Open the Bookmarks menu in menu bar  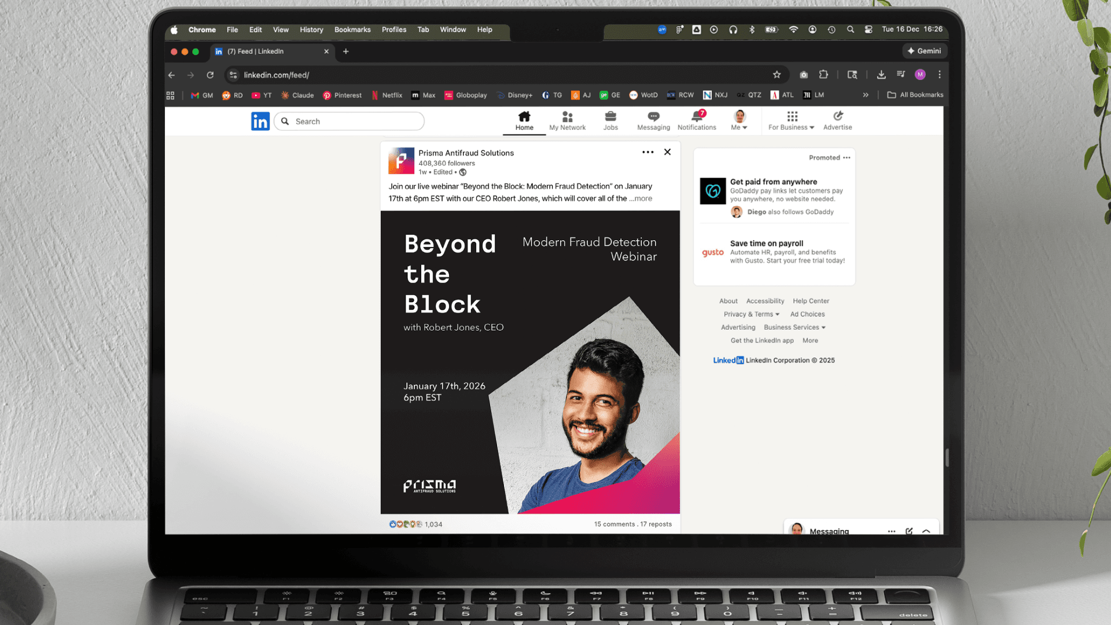pyautogui.click(x=352, y=30)
